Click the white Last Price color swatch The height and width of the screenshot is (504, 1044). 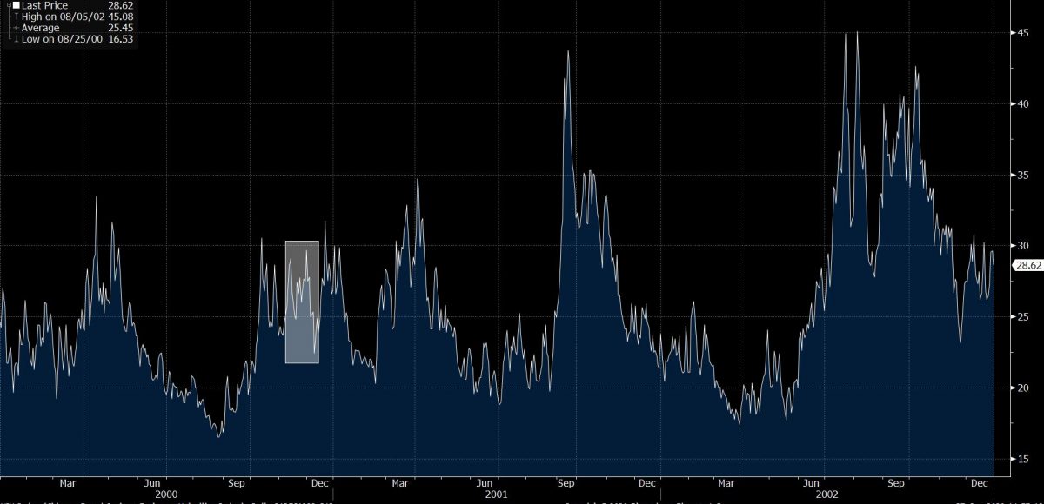(16, 6)
